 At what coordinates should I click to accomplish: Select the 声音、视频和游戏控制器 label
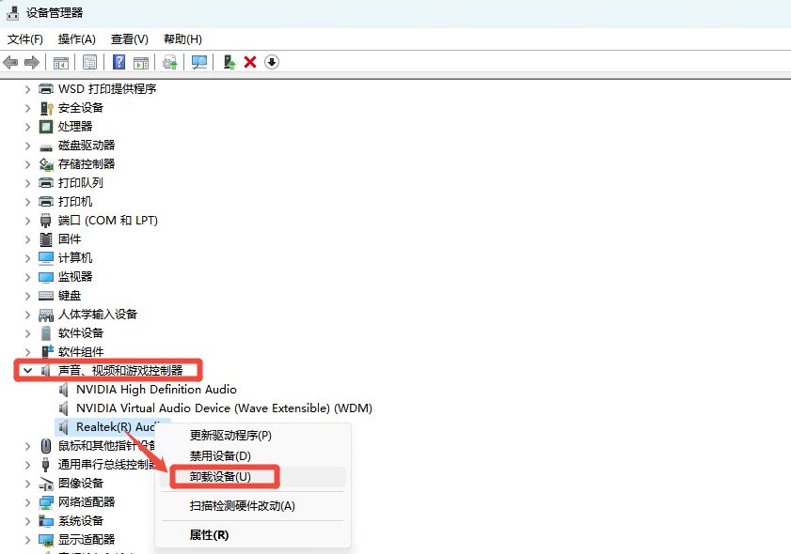pyautogui.click(x=120, y=371)
